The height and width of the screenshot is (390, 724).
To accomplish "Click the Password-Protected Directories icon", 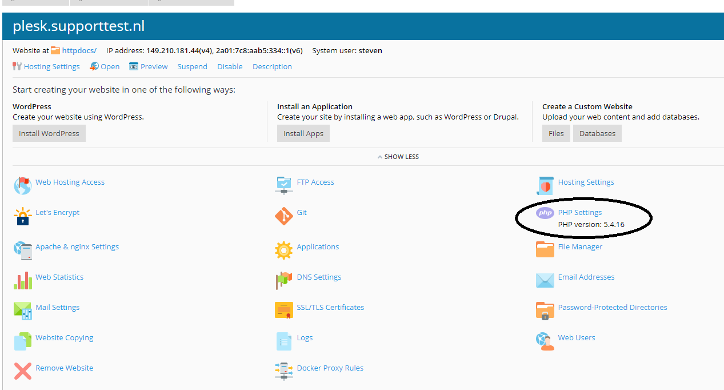I will click(545, 311).
